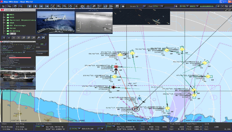Open the Scale dropdown
The image size is (232, 132).
[145, 6]
